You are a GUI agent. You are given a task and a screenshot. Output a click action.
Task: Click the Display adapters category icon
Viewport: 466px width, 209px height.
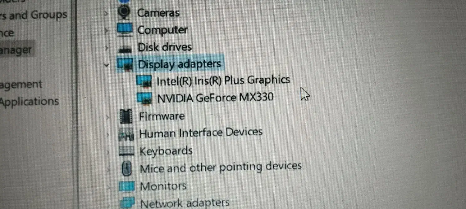(x=126, y=65)
